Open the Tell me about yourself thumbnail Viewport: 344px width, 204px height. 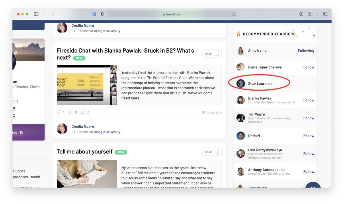(87, 174)
